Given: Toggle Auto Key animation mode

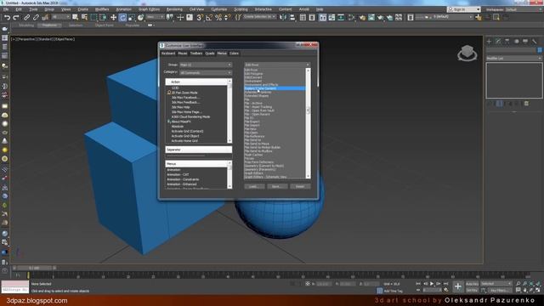Looking at the screenshot, I should tap(473, 284).
